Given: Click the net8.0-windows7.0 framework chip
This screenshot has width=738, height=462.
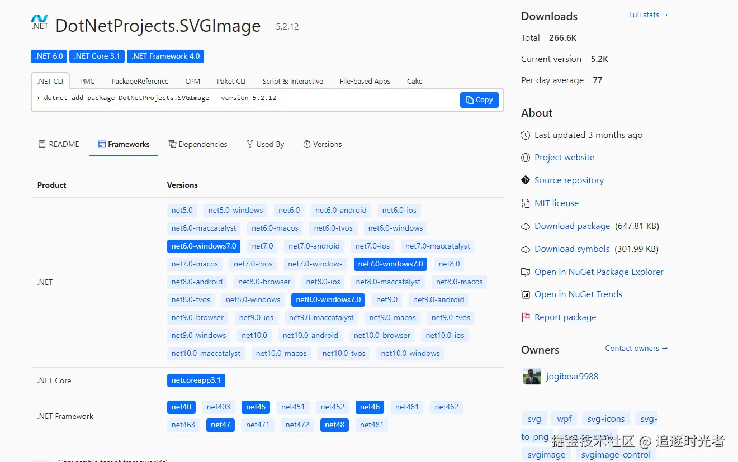Looking at the screenshot, I should (328, 300).
